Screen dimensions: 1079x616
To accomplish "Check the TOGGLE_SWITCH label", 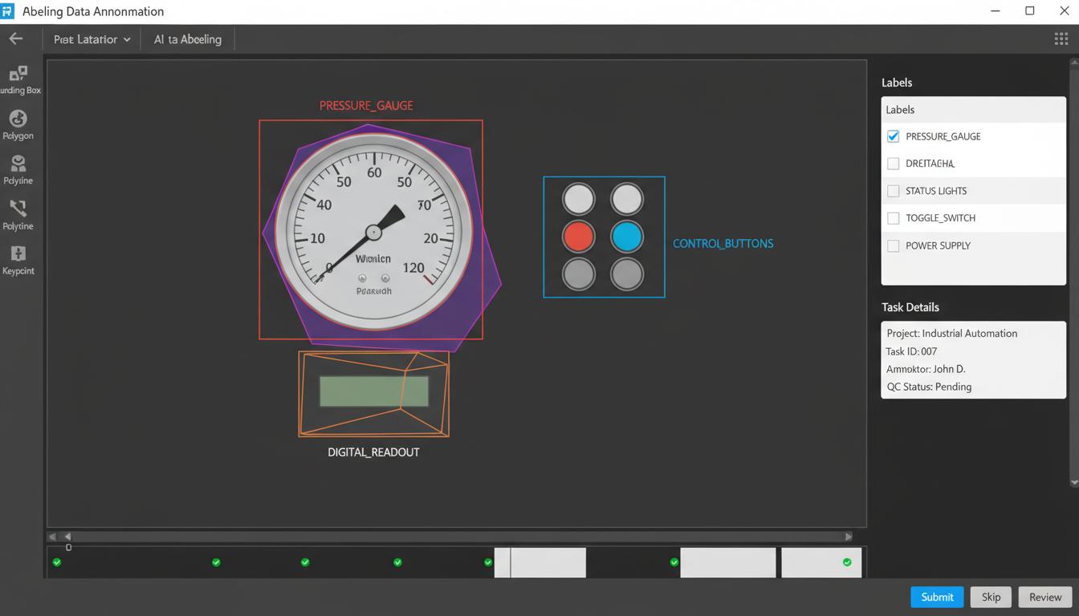I will [x=893, y=218].
